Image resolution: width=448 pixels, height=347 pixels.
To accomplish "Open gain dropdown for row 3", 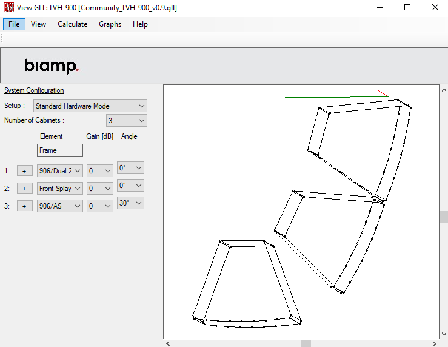I will coord(100,206).
